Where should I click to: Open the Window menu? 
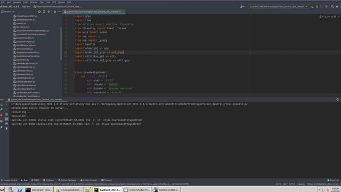point(61,2)
